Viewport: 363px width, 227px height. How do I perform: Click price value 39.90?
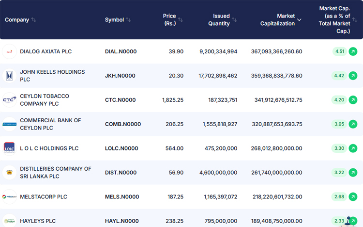176,51
